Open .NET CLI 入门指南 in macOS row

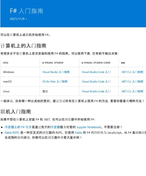pyautogui.click(x=132, y=82)
